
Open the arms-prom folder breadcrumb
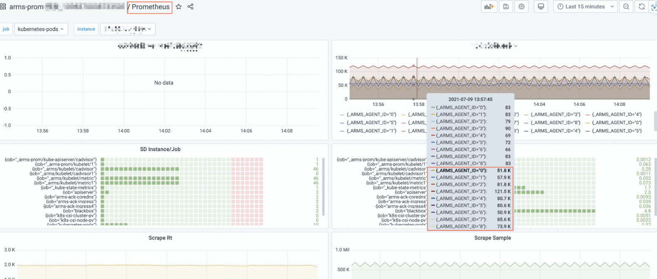point(26,7)
